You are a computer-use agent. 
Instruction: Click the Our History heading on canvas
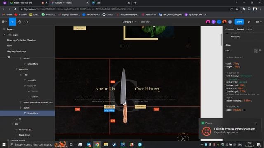pos(148,89)
